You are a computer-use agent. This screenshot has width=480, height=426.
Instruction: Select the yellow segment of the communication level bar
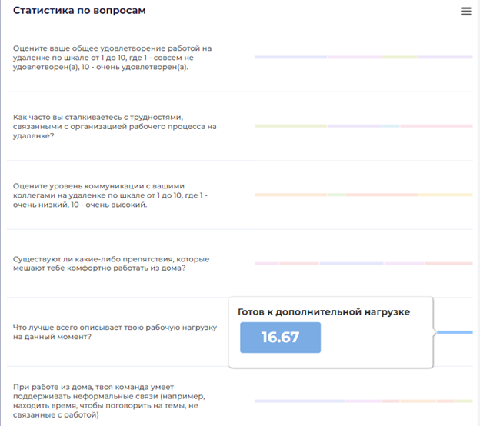445,195
